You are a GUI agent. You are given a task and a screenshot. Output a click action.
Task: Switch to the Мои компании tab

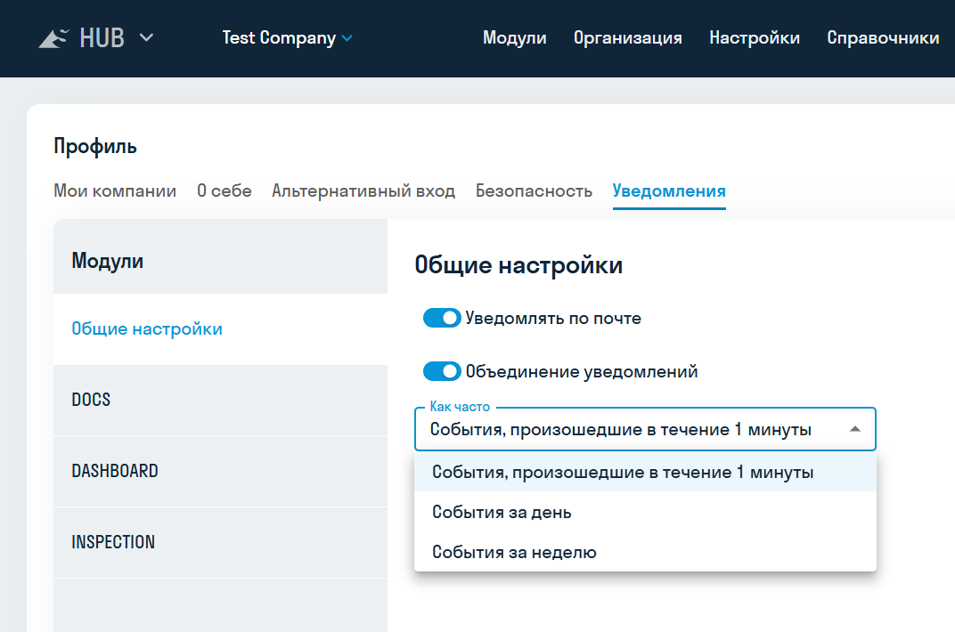(x=115, y=191)
